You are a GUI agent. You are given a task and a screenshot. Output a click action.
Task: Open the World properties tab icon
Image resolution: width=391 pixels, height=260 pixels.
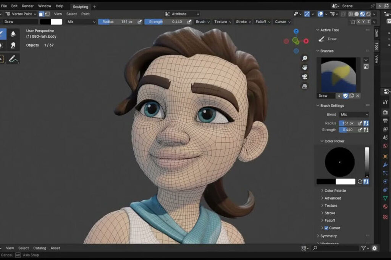(x=385, y=146)
